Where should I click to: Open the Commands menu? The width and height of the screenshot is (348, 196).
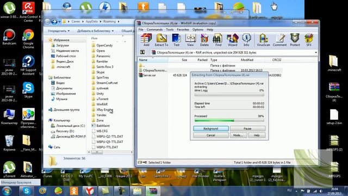(154, 29)
